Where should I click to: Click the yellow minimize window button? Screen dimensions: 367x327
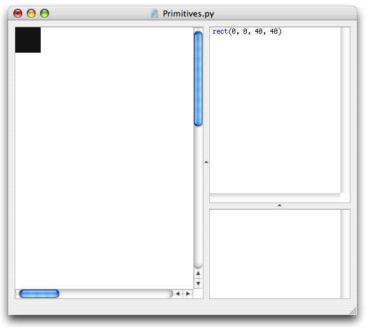(x=31, y=13)
